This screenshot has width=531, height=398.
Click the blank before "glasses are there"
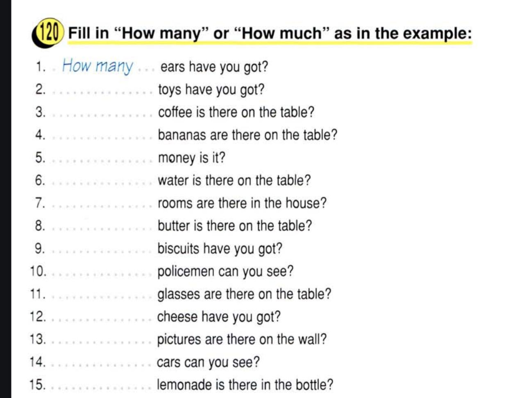(102, 296)
